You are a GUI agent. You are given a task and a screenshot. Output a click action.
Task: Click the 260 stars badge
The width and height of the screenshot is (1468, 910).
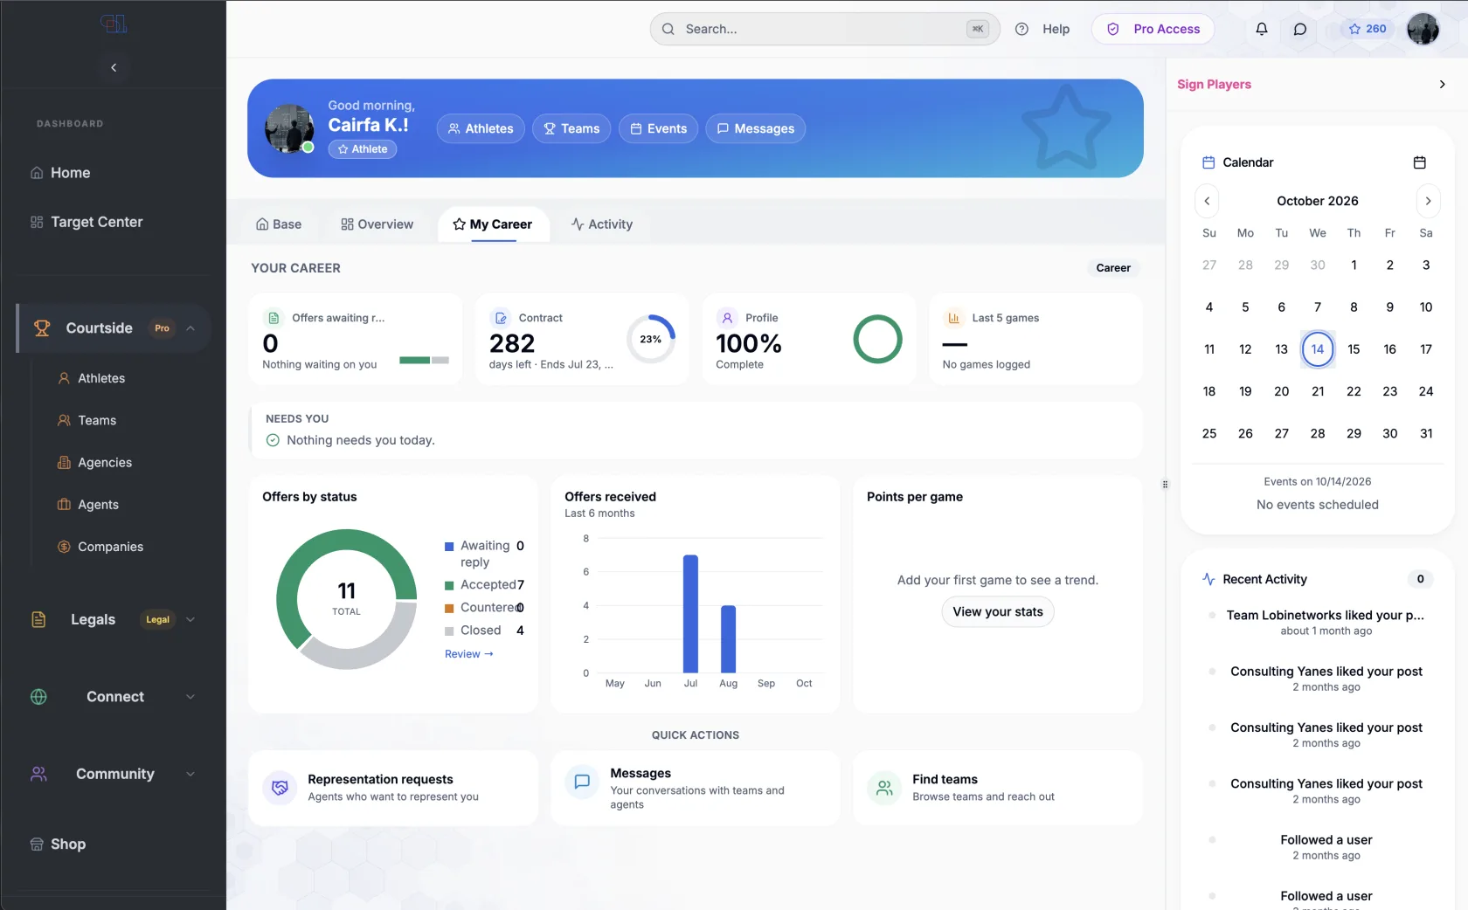(1368, 29)
